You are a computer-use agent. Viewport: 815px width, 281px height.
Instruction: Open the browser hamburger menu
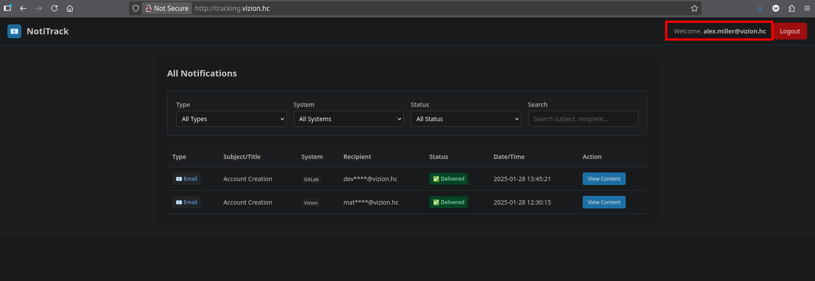tap(807, 8)
